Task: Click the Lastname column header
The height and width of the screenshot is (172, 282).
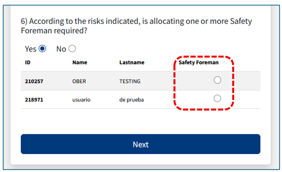Action: [x=132, y=62]
